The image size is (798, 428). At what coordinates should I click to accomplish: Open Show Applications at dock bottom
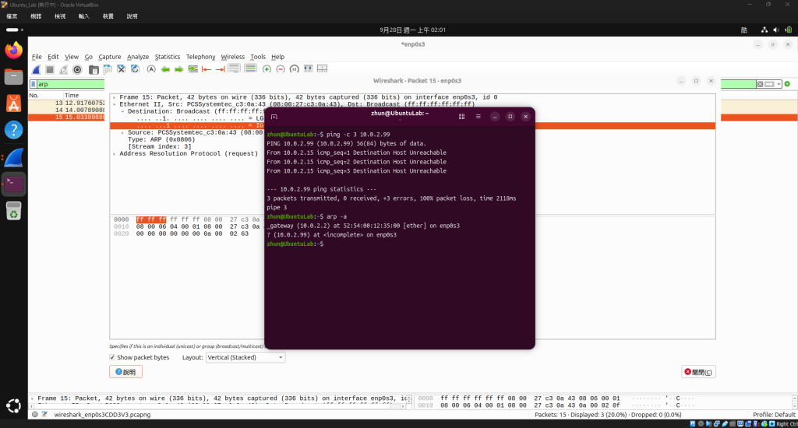point(14,405)
